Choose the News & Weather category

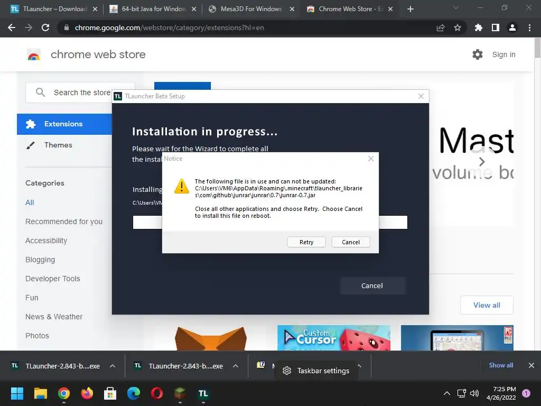pyautogui.click(x=54, y=317)
